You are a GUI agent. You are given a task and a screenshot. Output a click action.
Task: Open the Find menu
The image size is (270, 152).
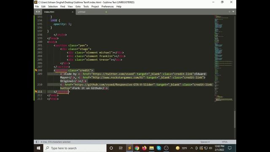coord(63,7)
